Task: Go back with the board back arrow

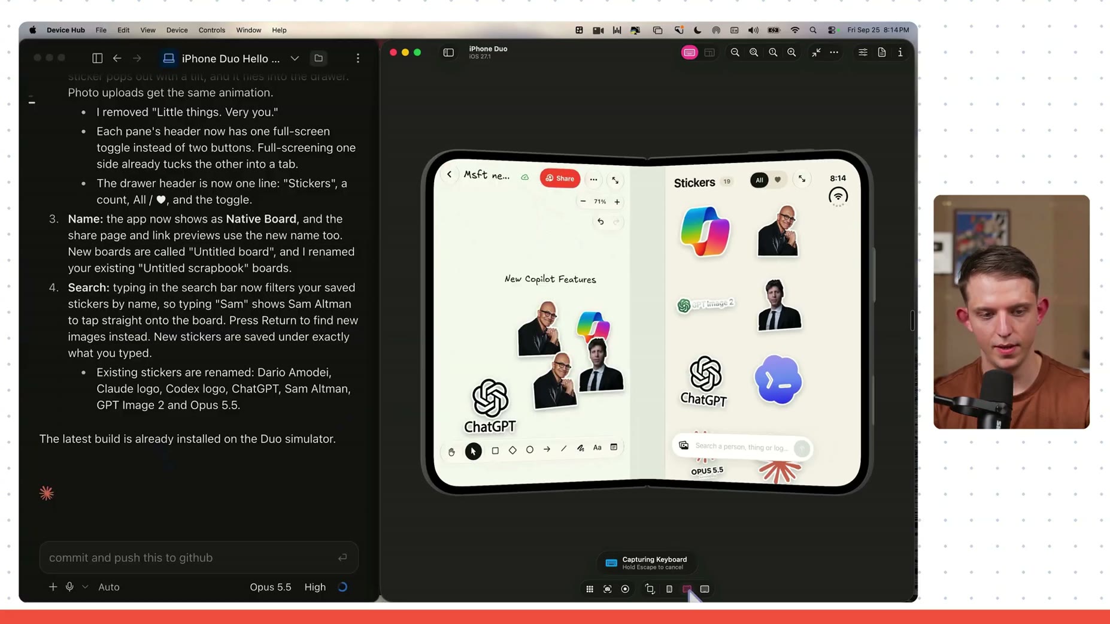Action: pos(449,174)
